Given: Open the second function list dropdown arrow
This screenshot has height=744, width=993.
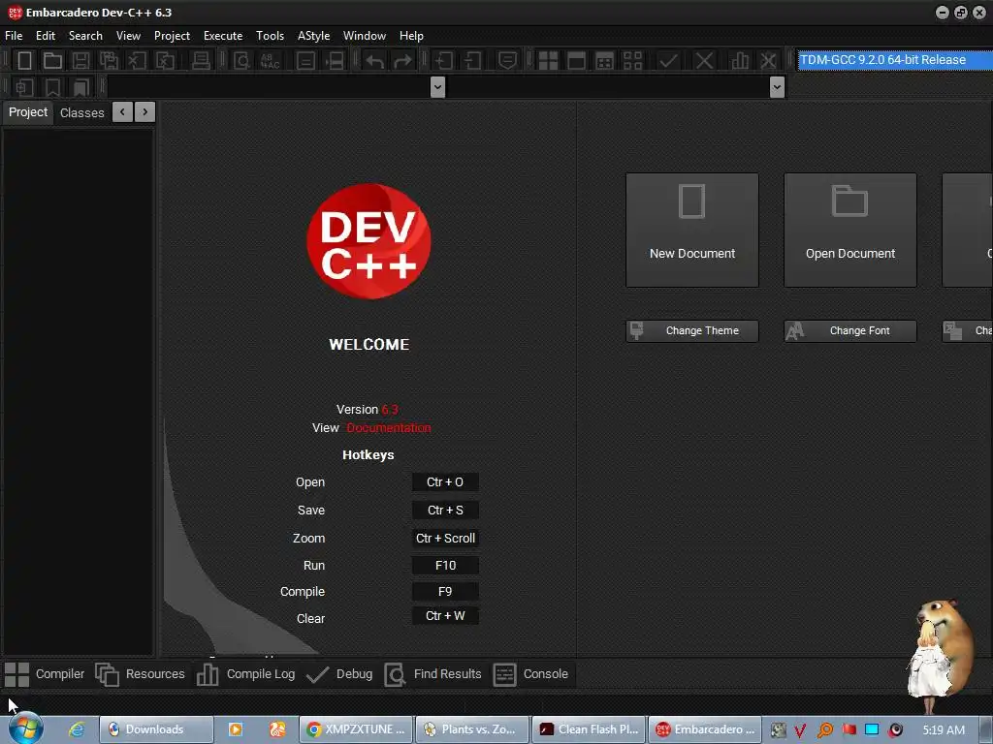Looking at the screenshot, I should [777, 86].
